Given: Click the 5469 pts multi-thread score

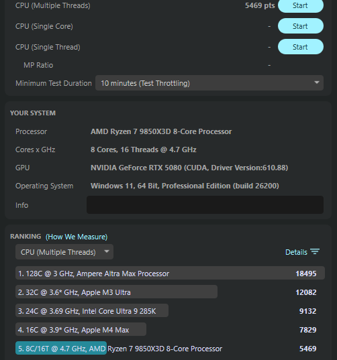Looking at the screenshot, I should click(x=260, y=5).
